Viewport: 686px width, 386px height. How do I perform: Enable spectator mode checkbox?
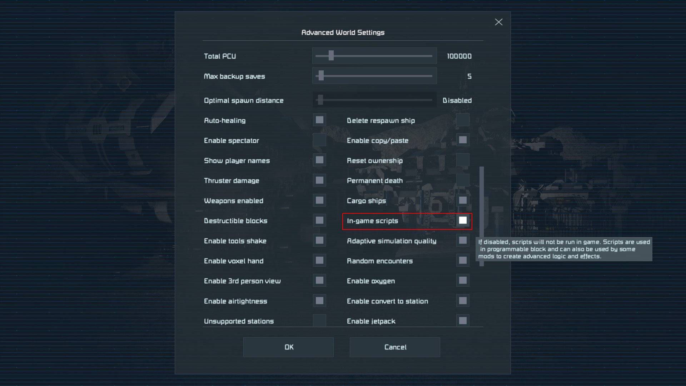[319, 140]
